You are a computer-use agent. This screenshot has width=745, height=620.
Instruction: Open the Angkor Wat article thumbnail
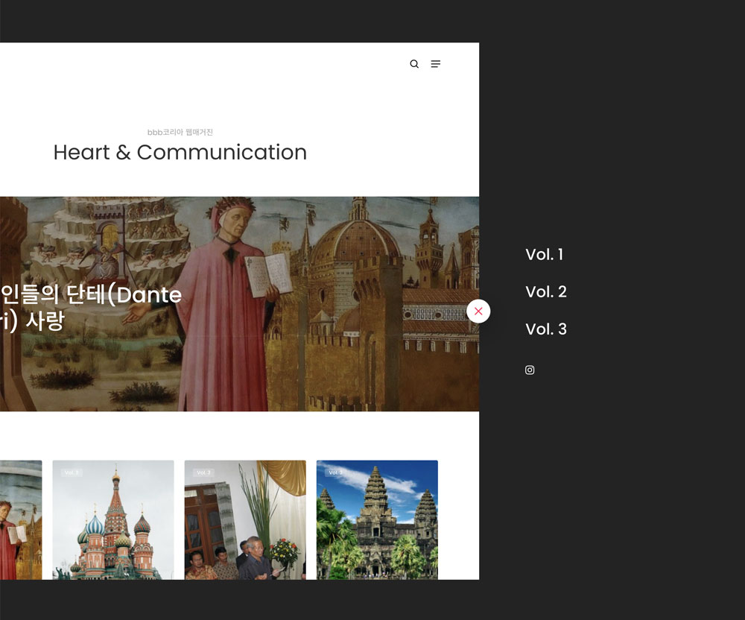click(377, 519)
